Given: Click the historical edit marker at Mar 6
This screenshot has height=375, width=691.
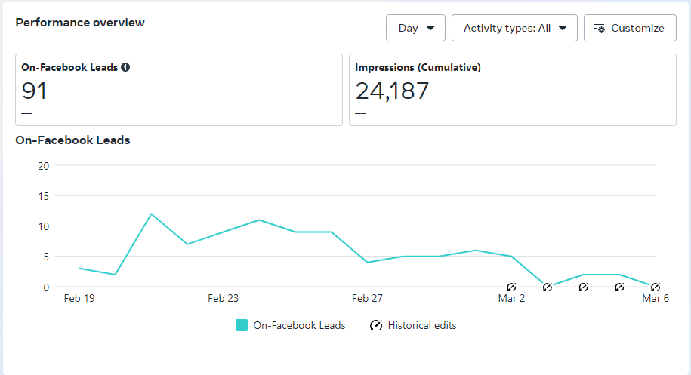Looking at the screenshot, I should click(656, 287).
